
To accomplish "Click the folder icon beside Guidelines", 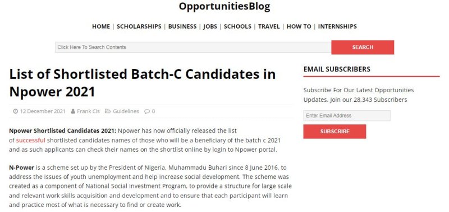I will click(x=108, y=111).
